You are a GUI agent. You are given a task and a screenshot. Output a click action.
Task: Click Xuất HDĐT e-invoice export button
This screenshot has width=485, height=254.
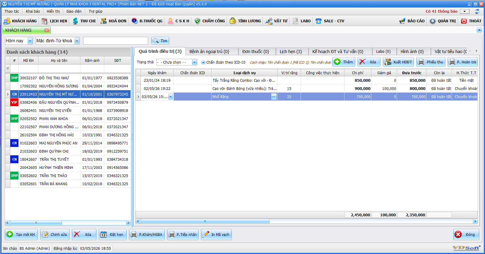pyautogui.click(x=398, y=62)
